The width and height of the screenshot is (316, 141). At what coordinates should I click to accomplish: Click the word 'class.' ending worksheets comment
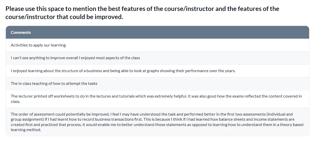point(15,101)
